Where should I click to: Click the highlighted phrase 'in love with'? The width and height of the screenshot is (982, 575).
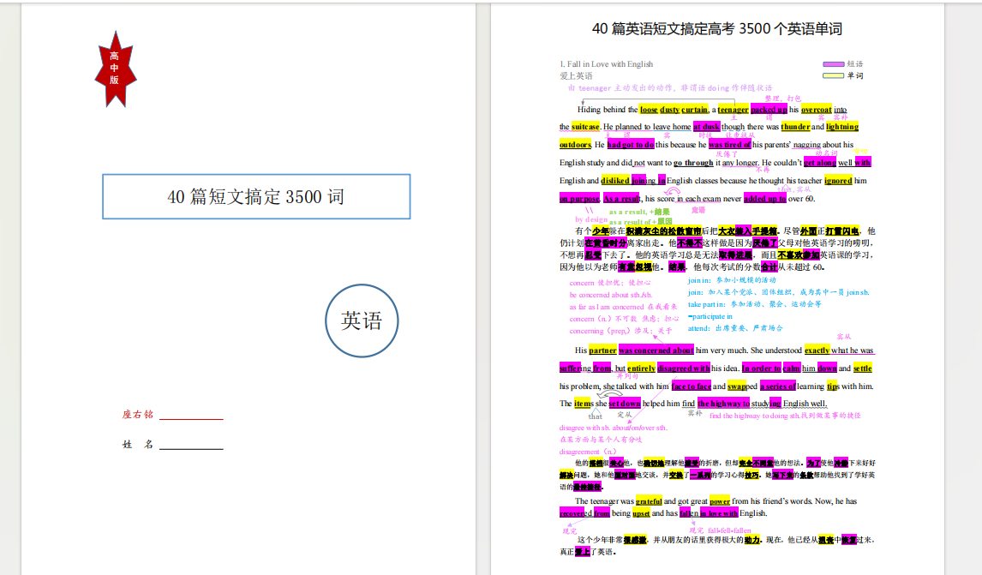718,513
